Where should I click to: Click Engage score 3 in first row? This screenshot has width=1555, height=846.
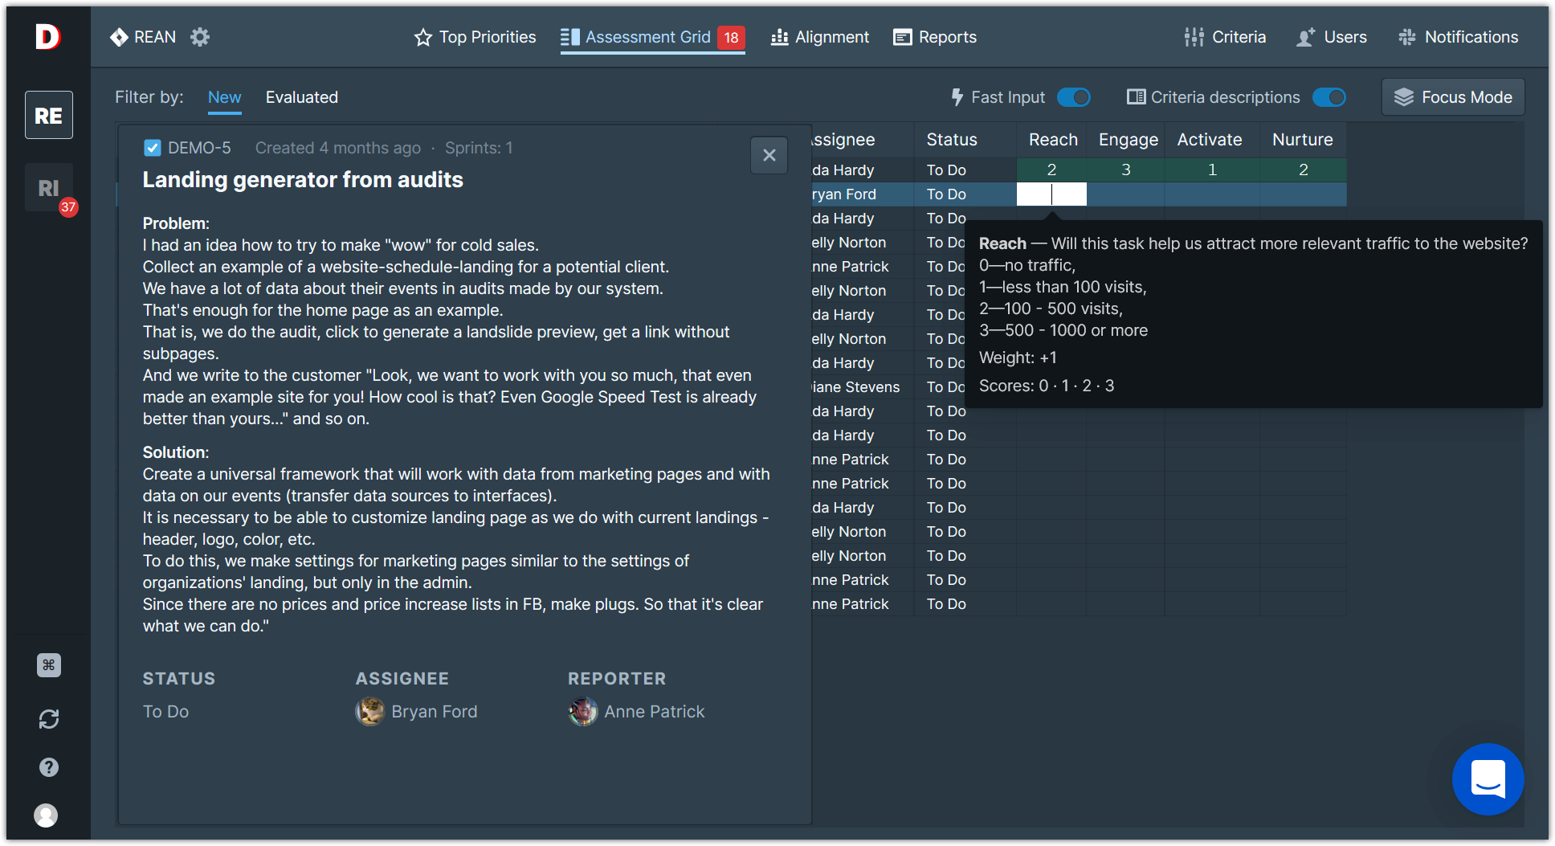(x=1126, y=170)
